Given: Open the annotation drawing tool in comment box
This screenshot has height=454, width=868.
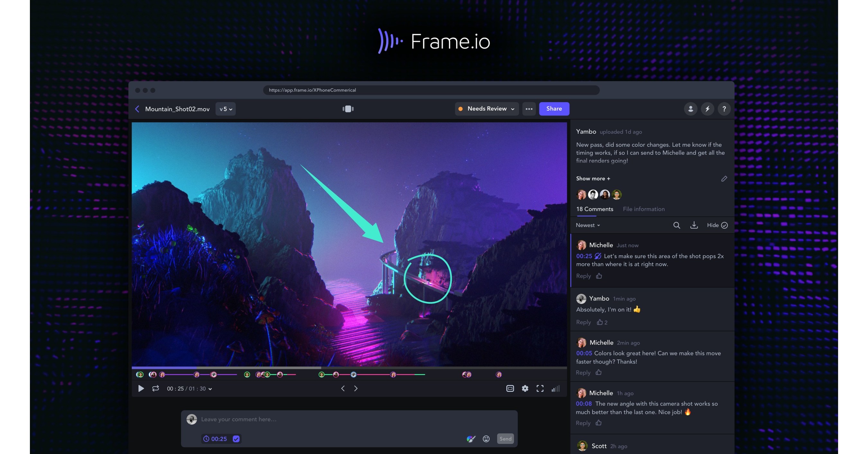Looking at the screenshot, I should [471, 439].
